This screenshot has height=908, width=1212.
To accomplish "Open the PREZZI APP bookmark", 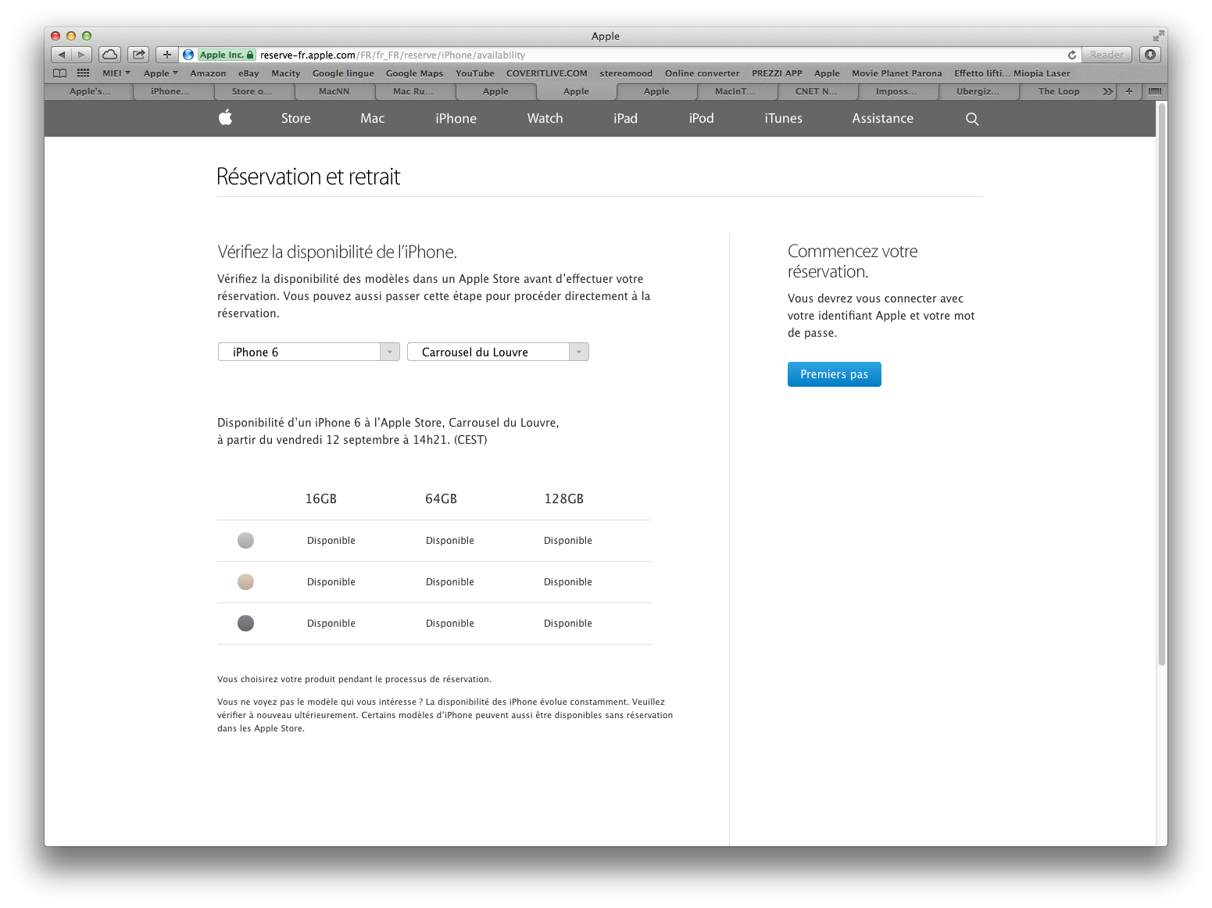I will 777,73.
